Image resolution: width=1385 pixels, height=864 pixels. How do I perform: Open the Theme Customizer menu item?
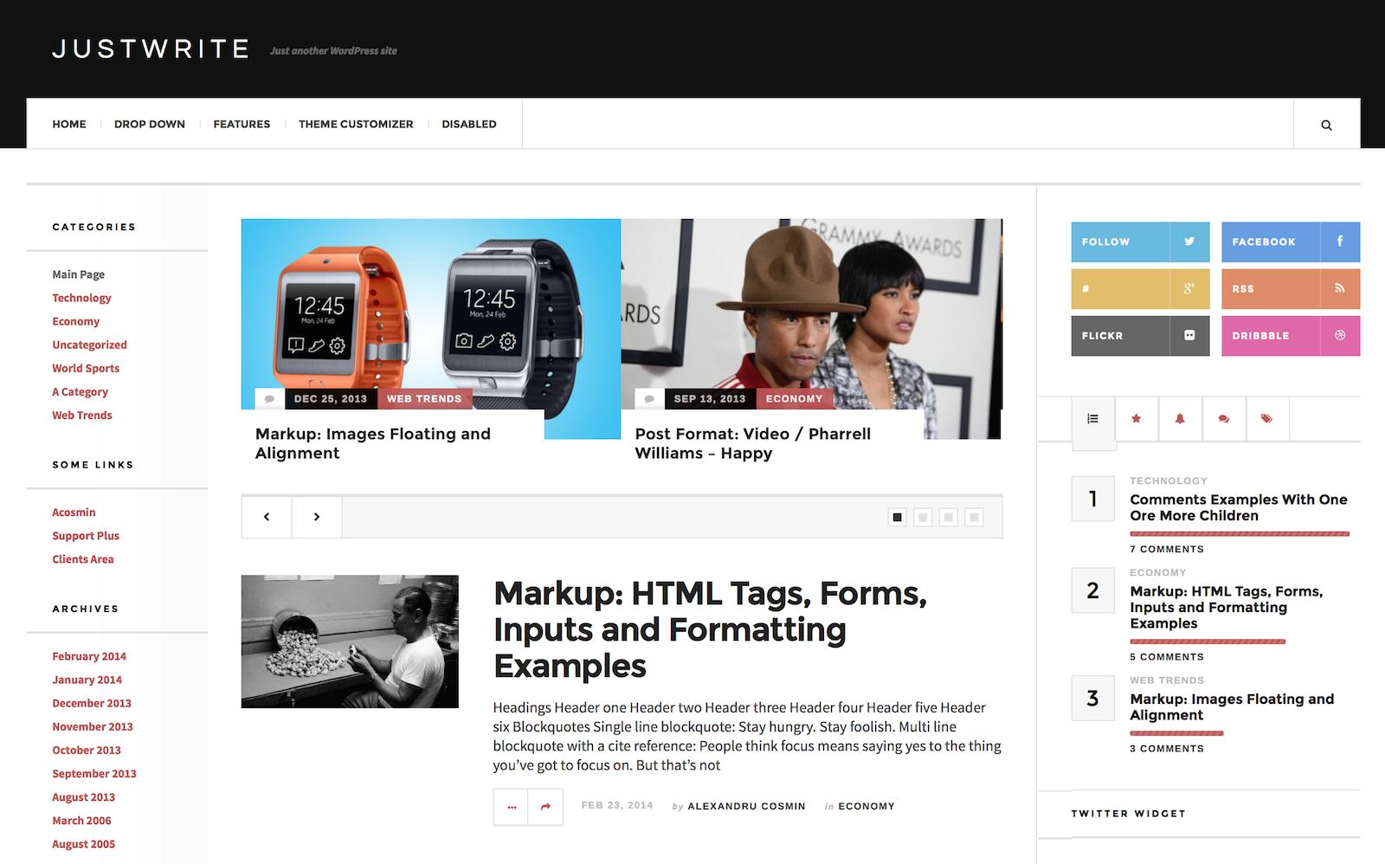(356, 124)
